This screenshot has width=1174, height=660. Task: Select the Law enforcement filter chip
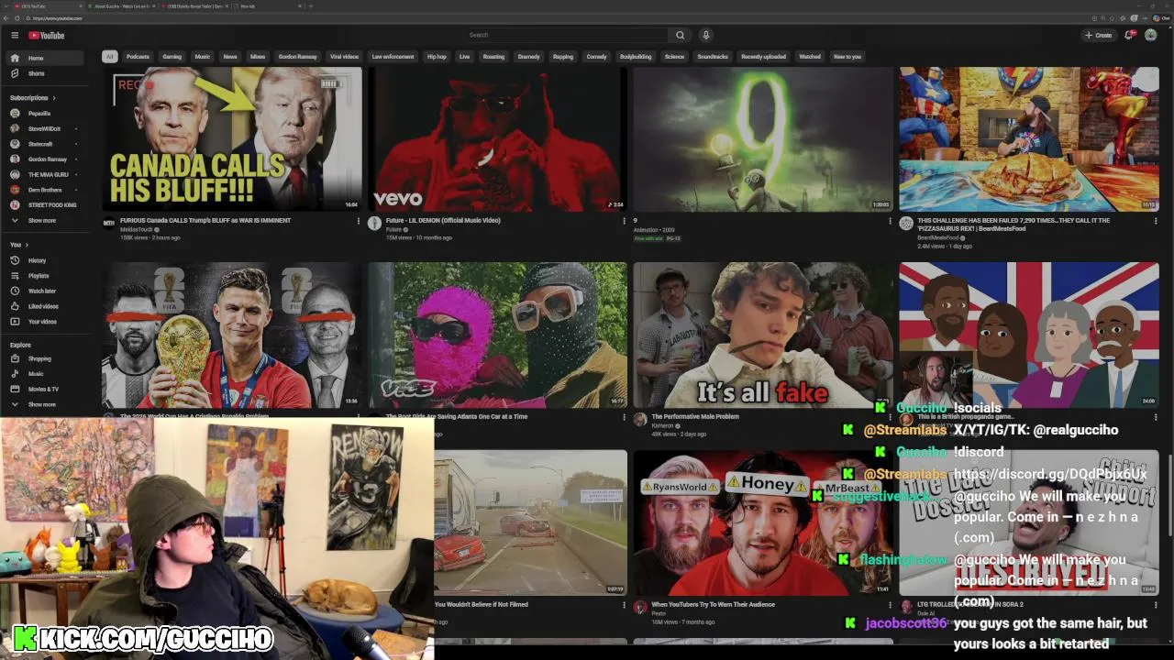pos(393,56)
